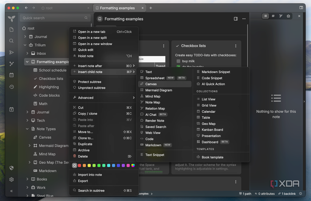
Task: Open the note info icon in status bar
Action: (x=301, y=194)
